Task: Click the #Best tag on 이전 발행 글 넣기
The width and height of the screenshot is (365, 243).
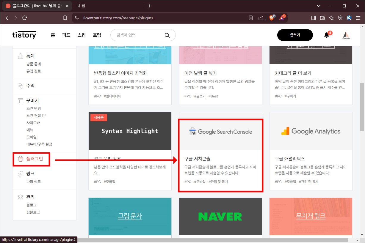Action: coord(213,96)
